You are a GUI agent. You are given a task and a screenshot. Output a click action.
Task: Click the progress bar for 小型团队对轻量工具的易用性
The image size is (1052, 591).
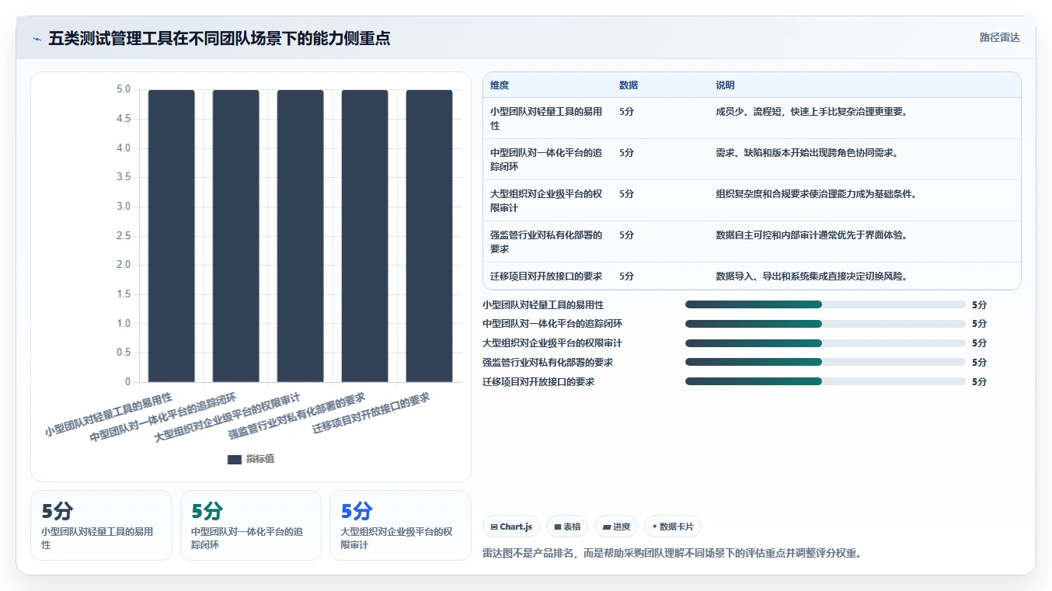825,304
